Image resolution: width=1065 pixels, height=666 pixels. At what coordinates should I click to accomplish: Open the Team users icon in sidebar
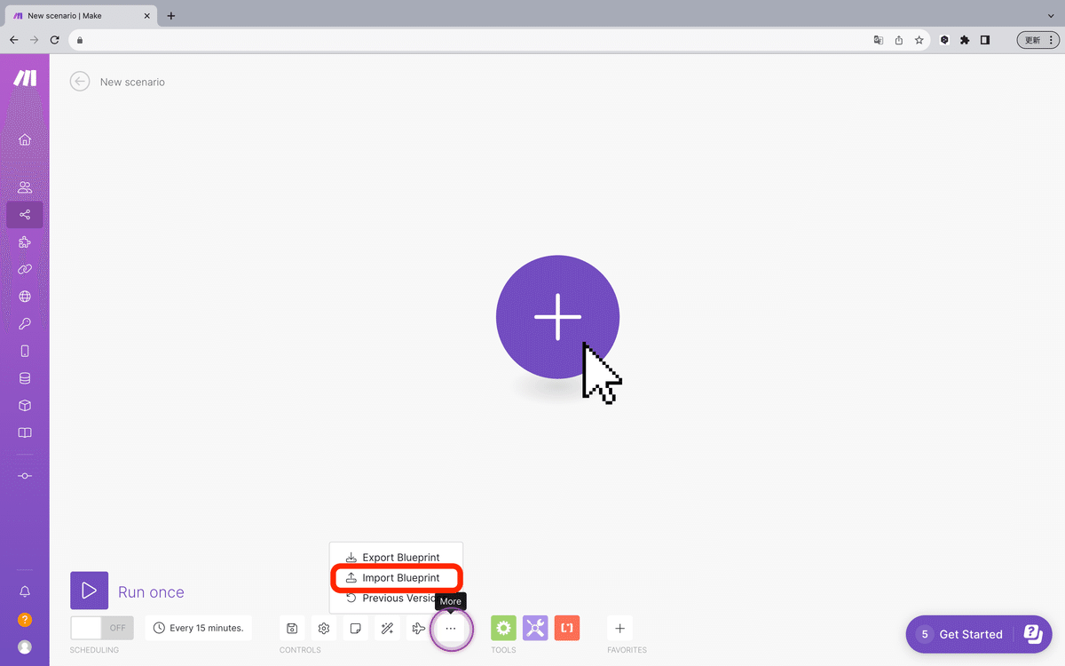point(25,187)
